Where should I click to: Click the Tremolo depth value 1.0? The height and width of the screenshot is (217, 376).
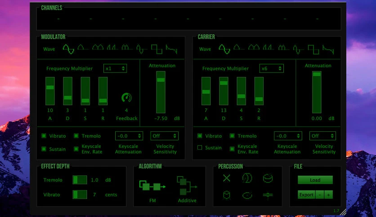94,180
